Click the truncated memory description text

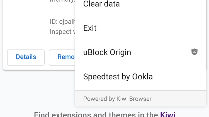tap(62, 1)
